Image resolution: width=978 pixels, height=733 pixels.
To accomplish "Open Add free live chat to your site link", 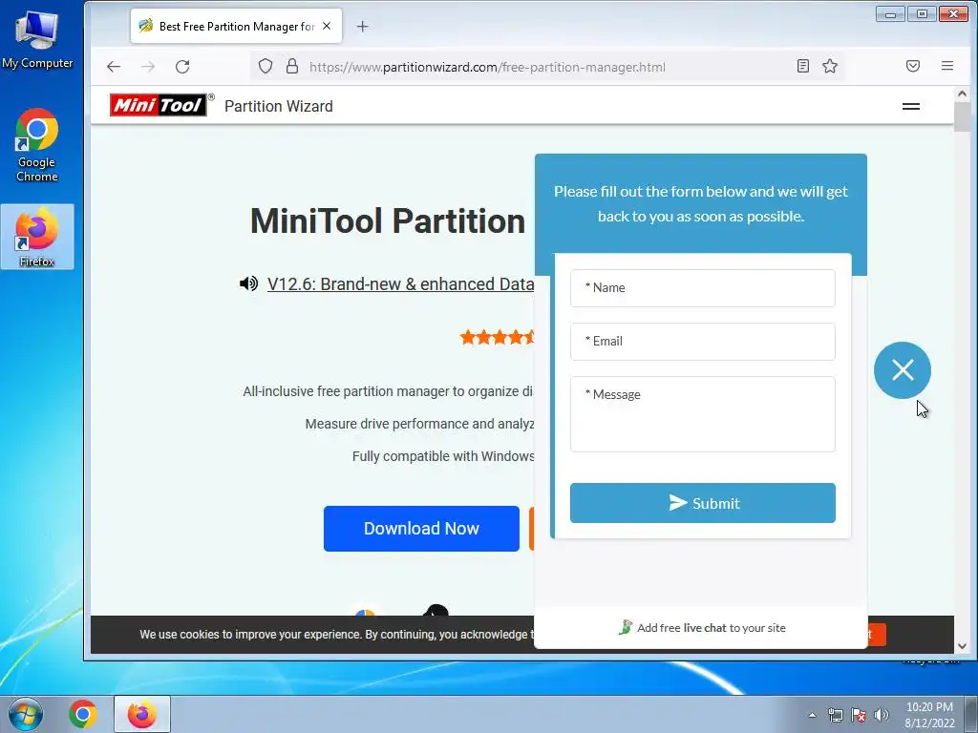I will [702, 628].
